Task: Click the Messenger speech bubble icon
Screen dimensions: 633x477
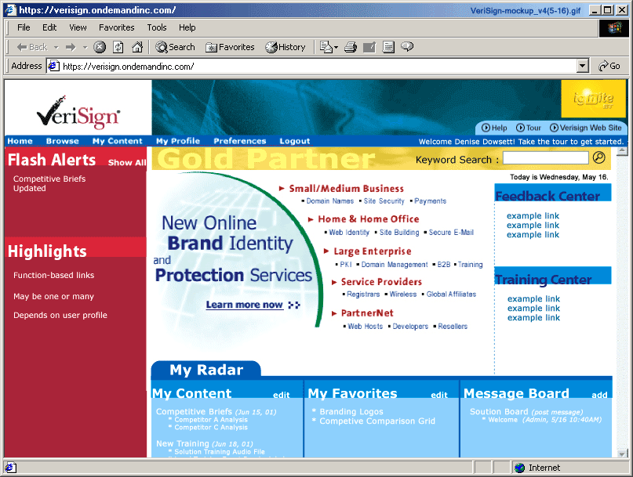Action: pos(407,47)
